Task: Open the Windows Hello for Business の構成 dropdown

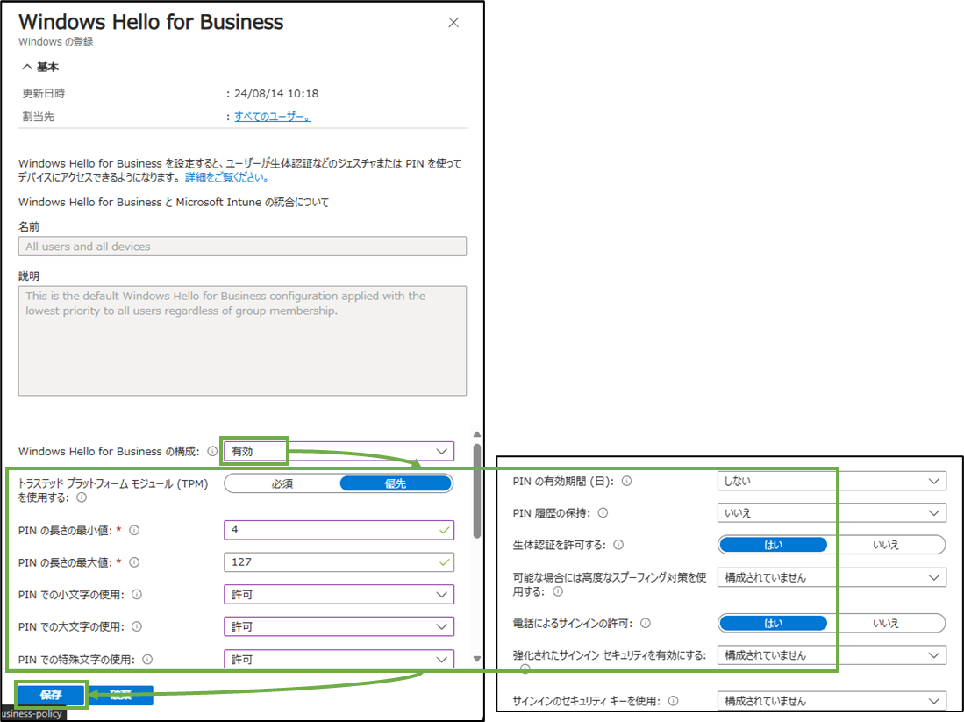Action: [x=339, y=452]
